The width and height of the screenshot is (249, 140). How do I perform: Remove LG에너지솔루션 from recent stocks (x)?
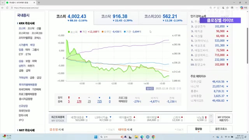(x=110, y=120)
